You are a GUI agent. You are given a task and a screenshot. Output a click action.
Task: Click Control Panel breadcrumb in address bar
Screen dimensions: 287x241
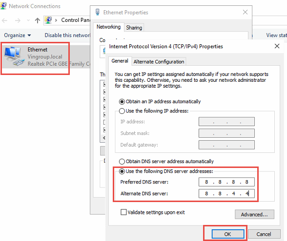pyautogui.click(x=75, y=20)
